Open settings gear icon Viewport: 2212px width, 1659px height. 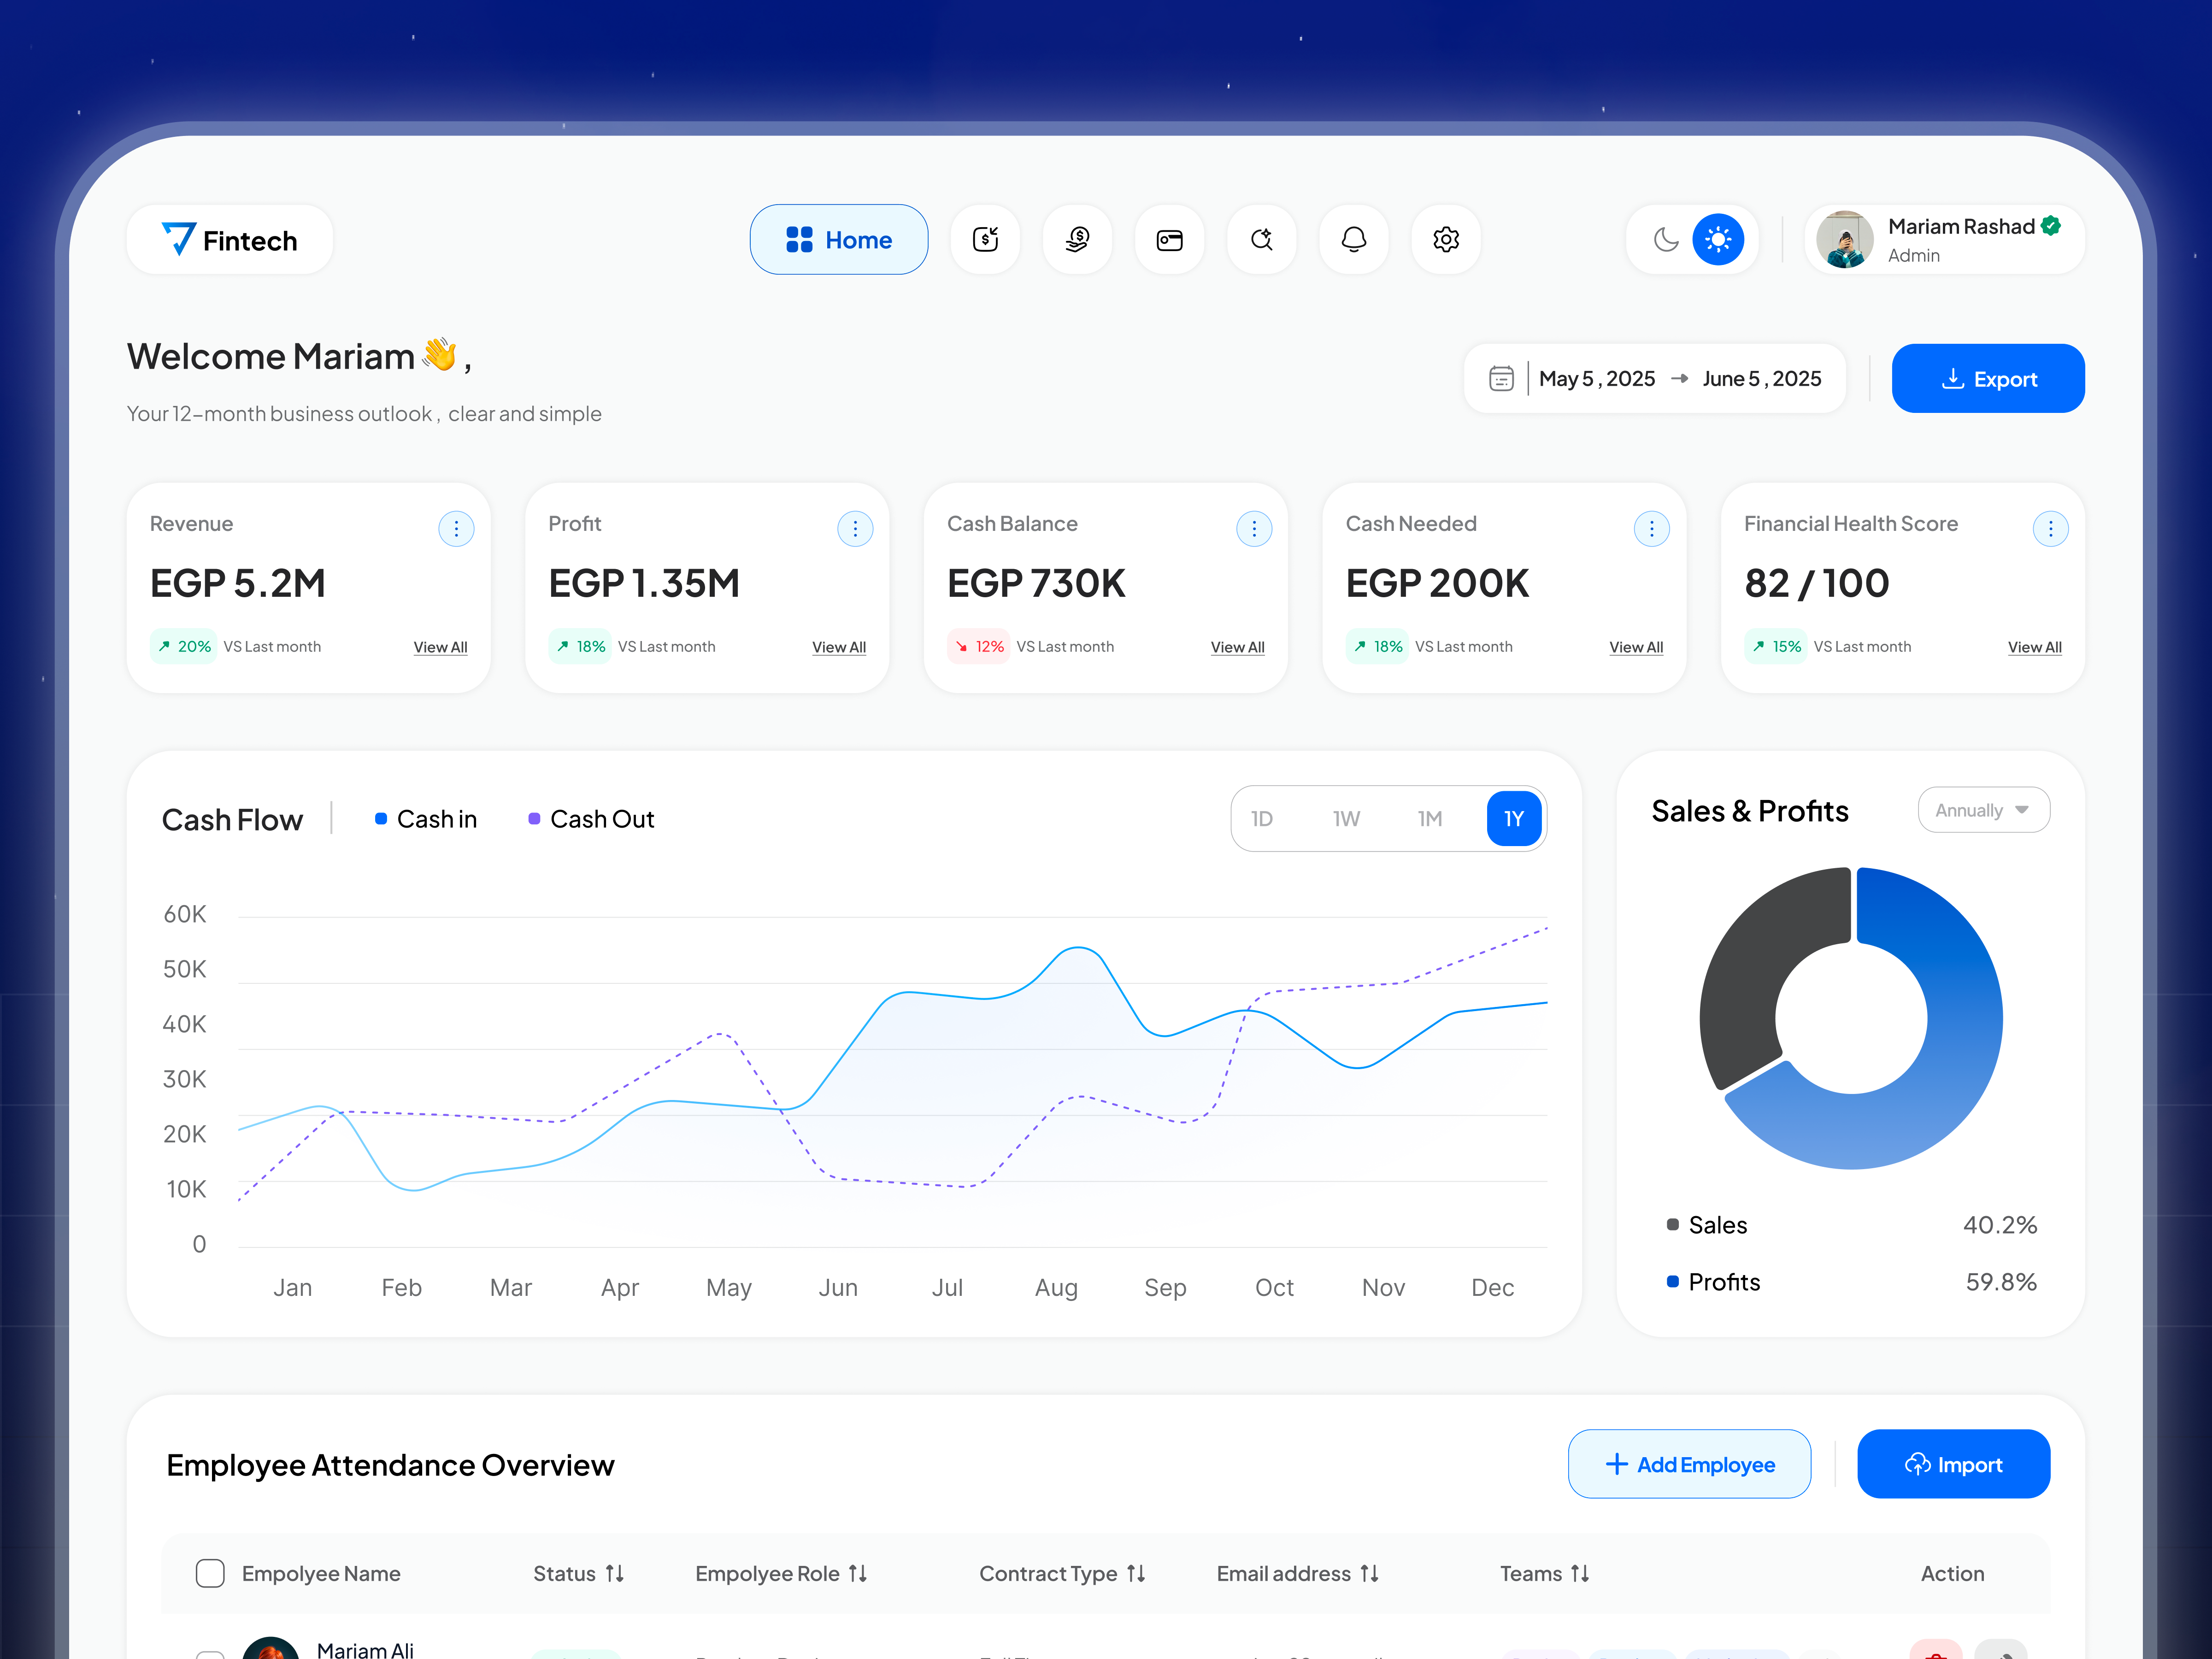click(x=1446, y=240)
